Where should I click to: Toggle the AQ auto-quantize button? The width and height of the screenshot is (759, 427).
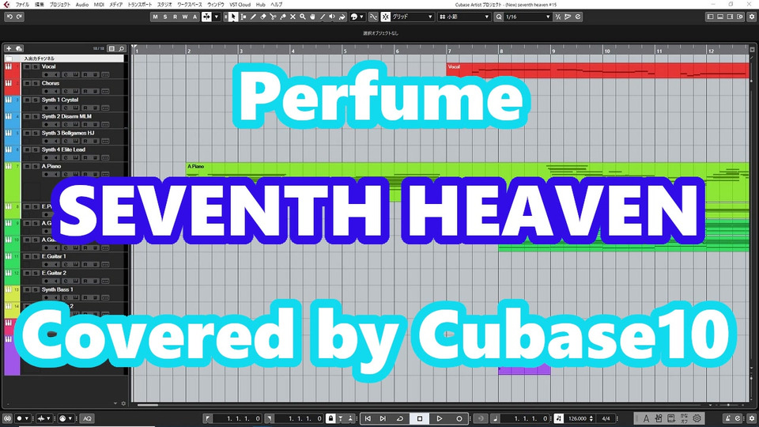[x=87, y=418]
